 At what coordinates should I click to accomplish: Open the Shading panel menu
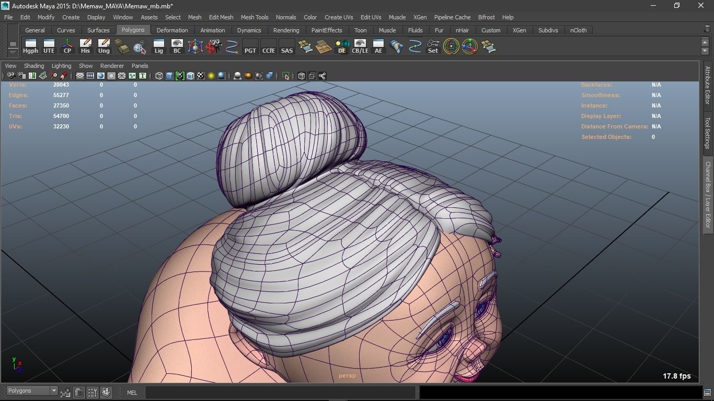point(34,66)
